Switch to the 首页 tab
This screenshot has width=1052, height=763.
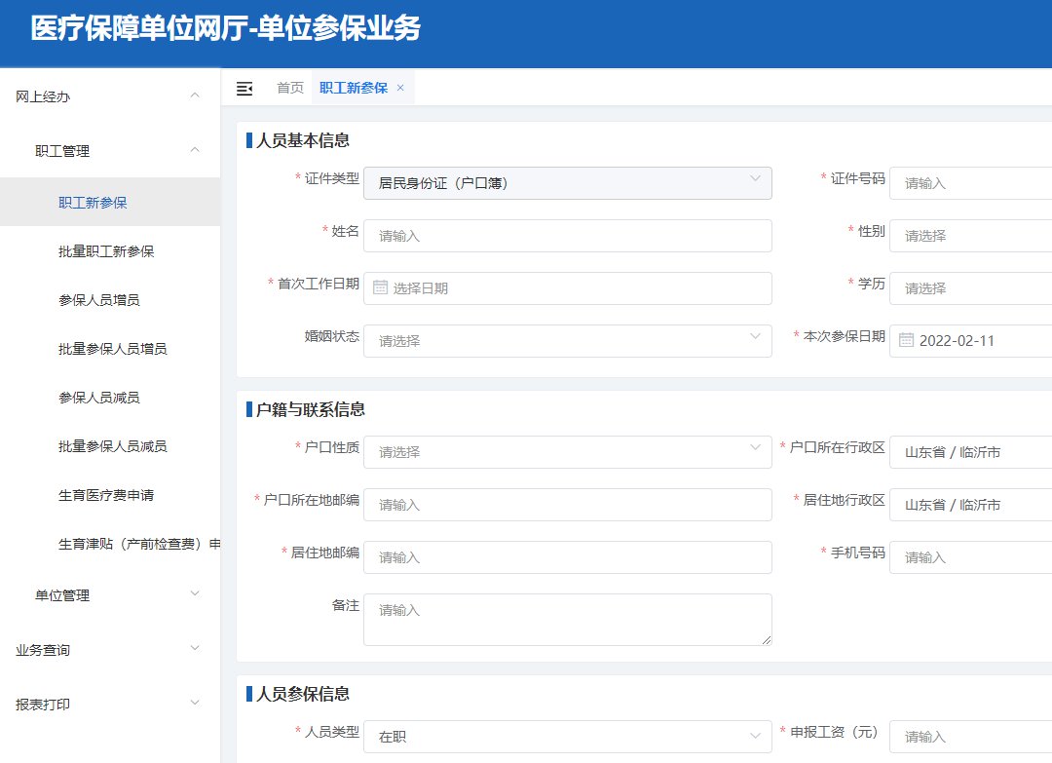[290, 88]
